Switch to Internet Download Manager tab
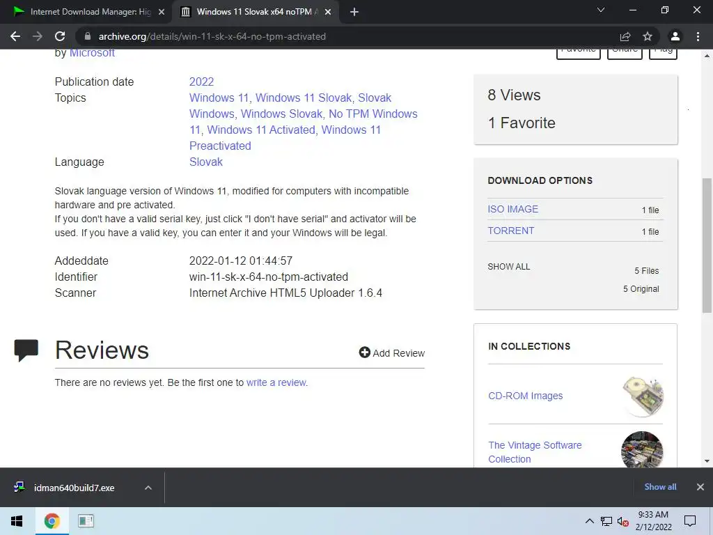This screenshot has height=535, width=713. click(86, 12)
